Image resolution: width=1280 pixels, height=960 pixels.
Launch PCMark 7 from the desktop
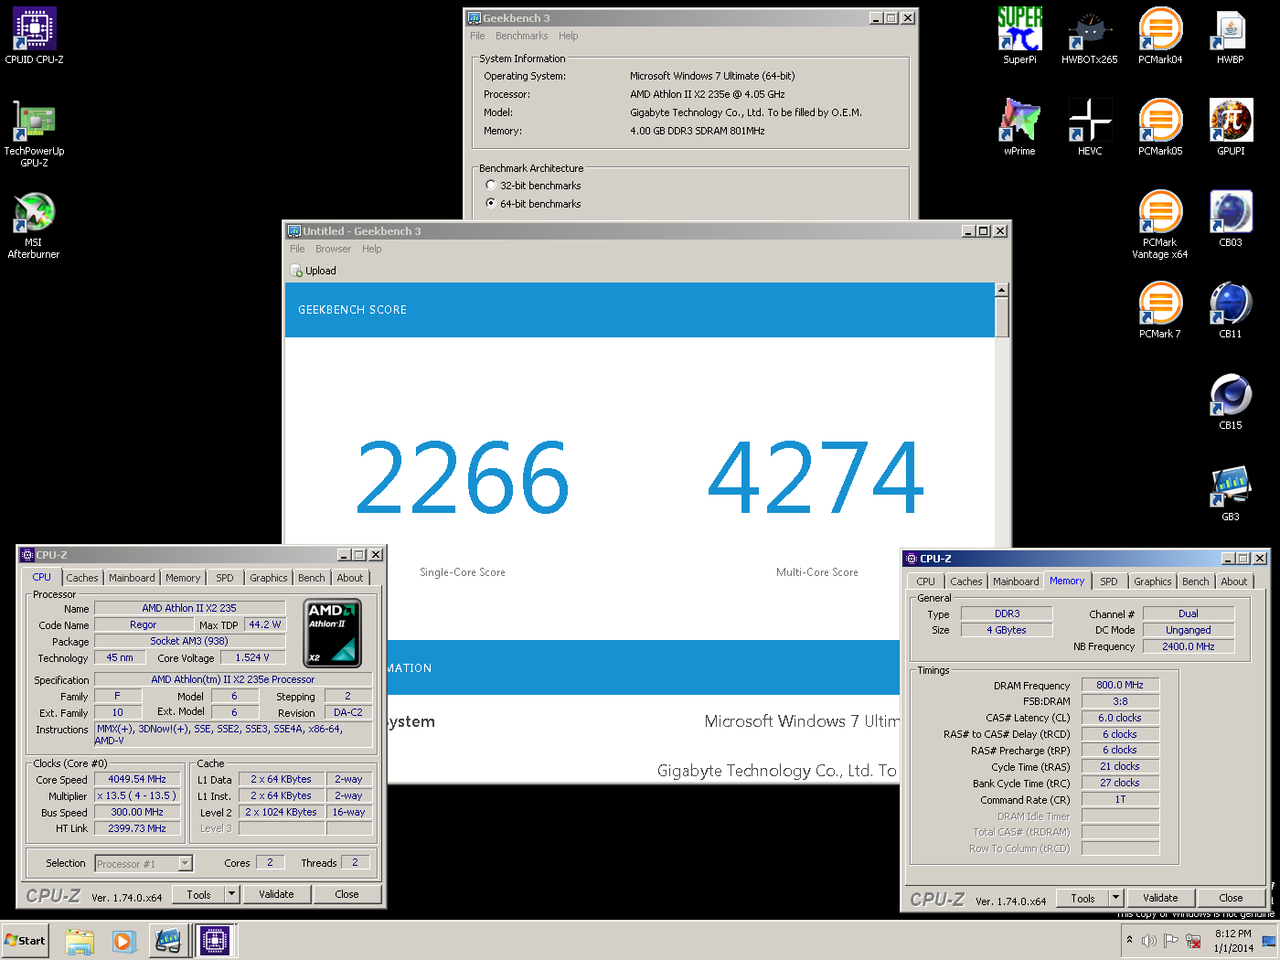coord(1160,311)
